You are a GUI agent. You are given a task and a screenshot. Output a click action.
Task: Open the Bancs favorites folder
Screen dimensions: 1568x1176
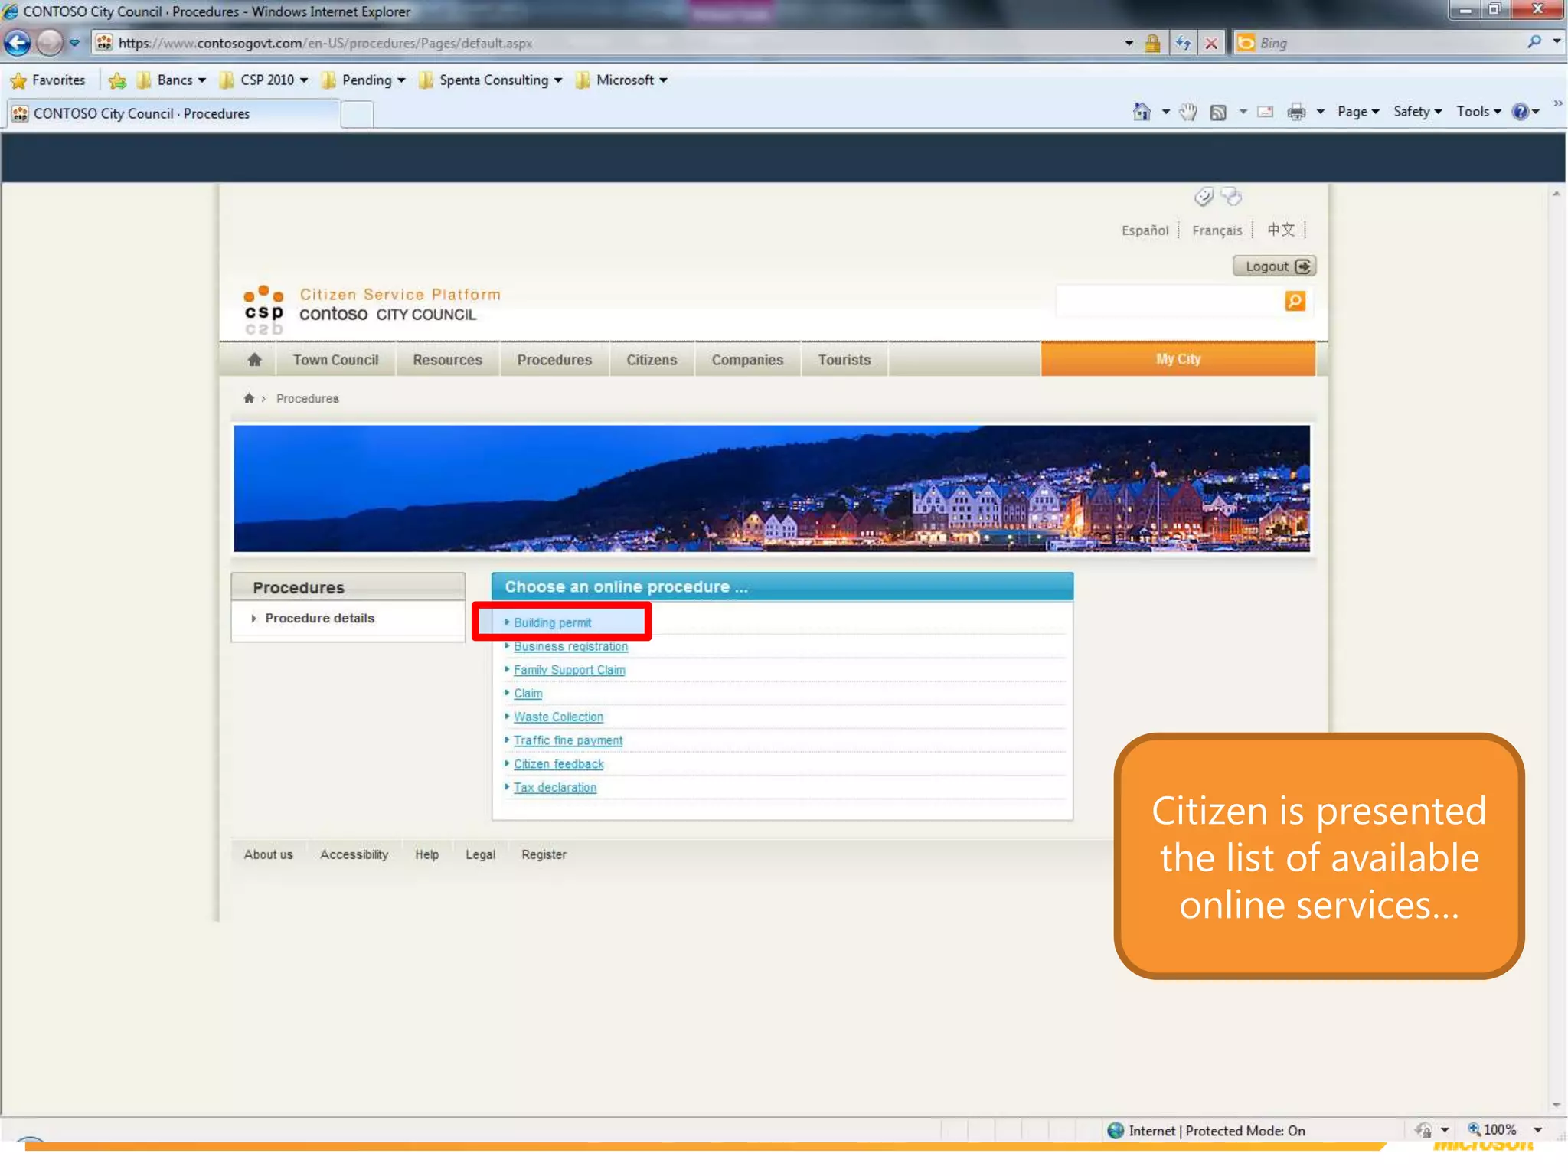coord(171,80)
